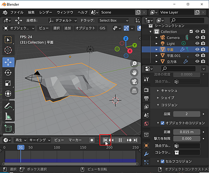The image size is (209, 173).
Task: Expand the 立方体 object in outliner
Action: (x=156, y=61)
